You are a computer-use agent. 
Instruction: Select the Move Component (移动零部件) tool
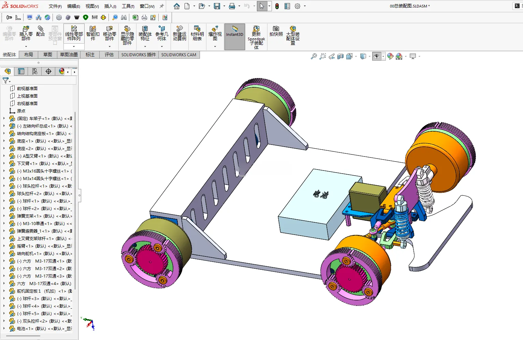tap(110, 33)
